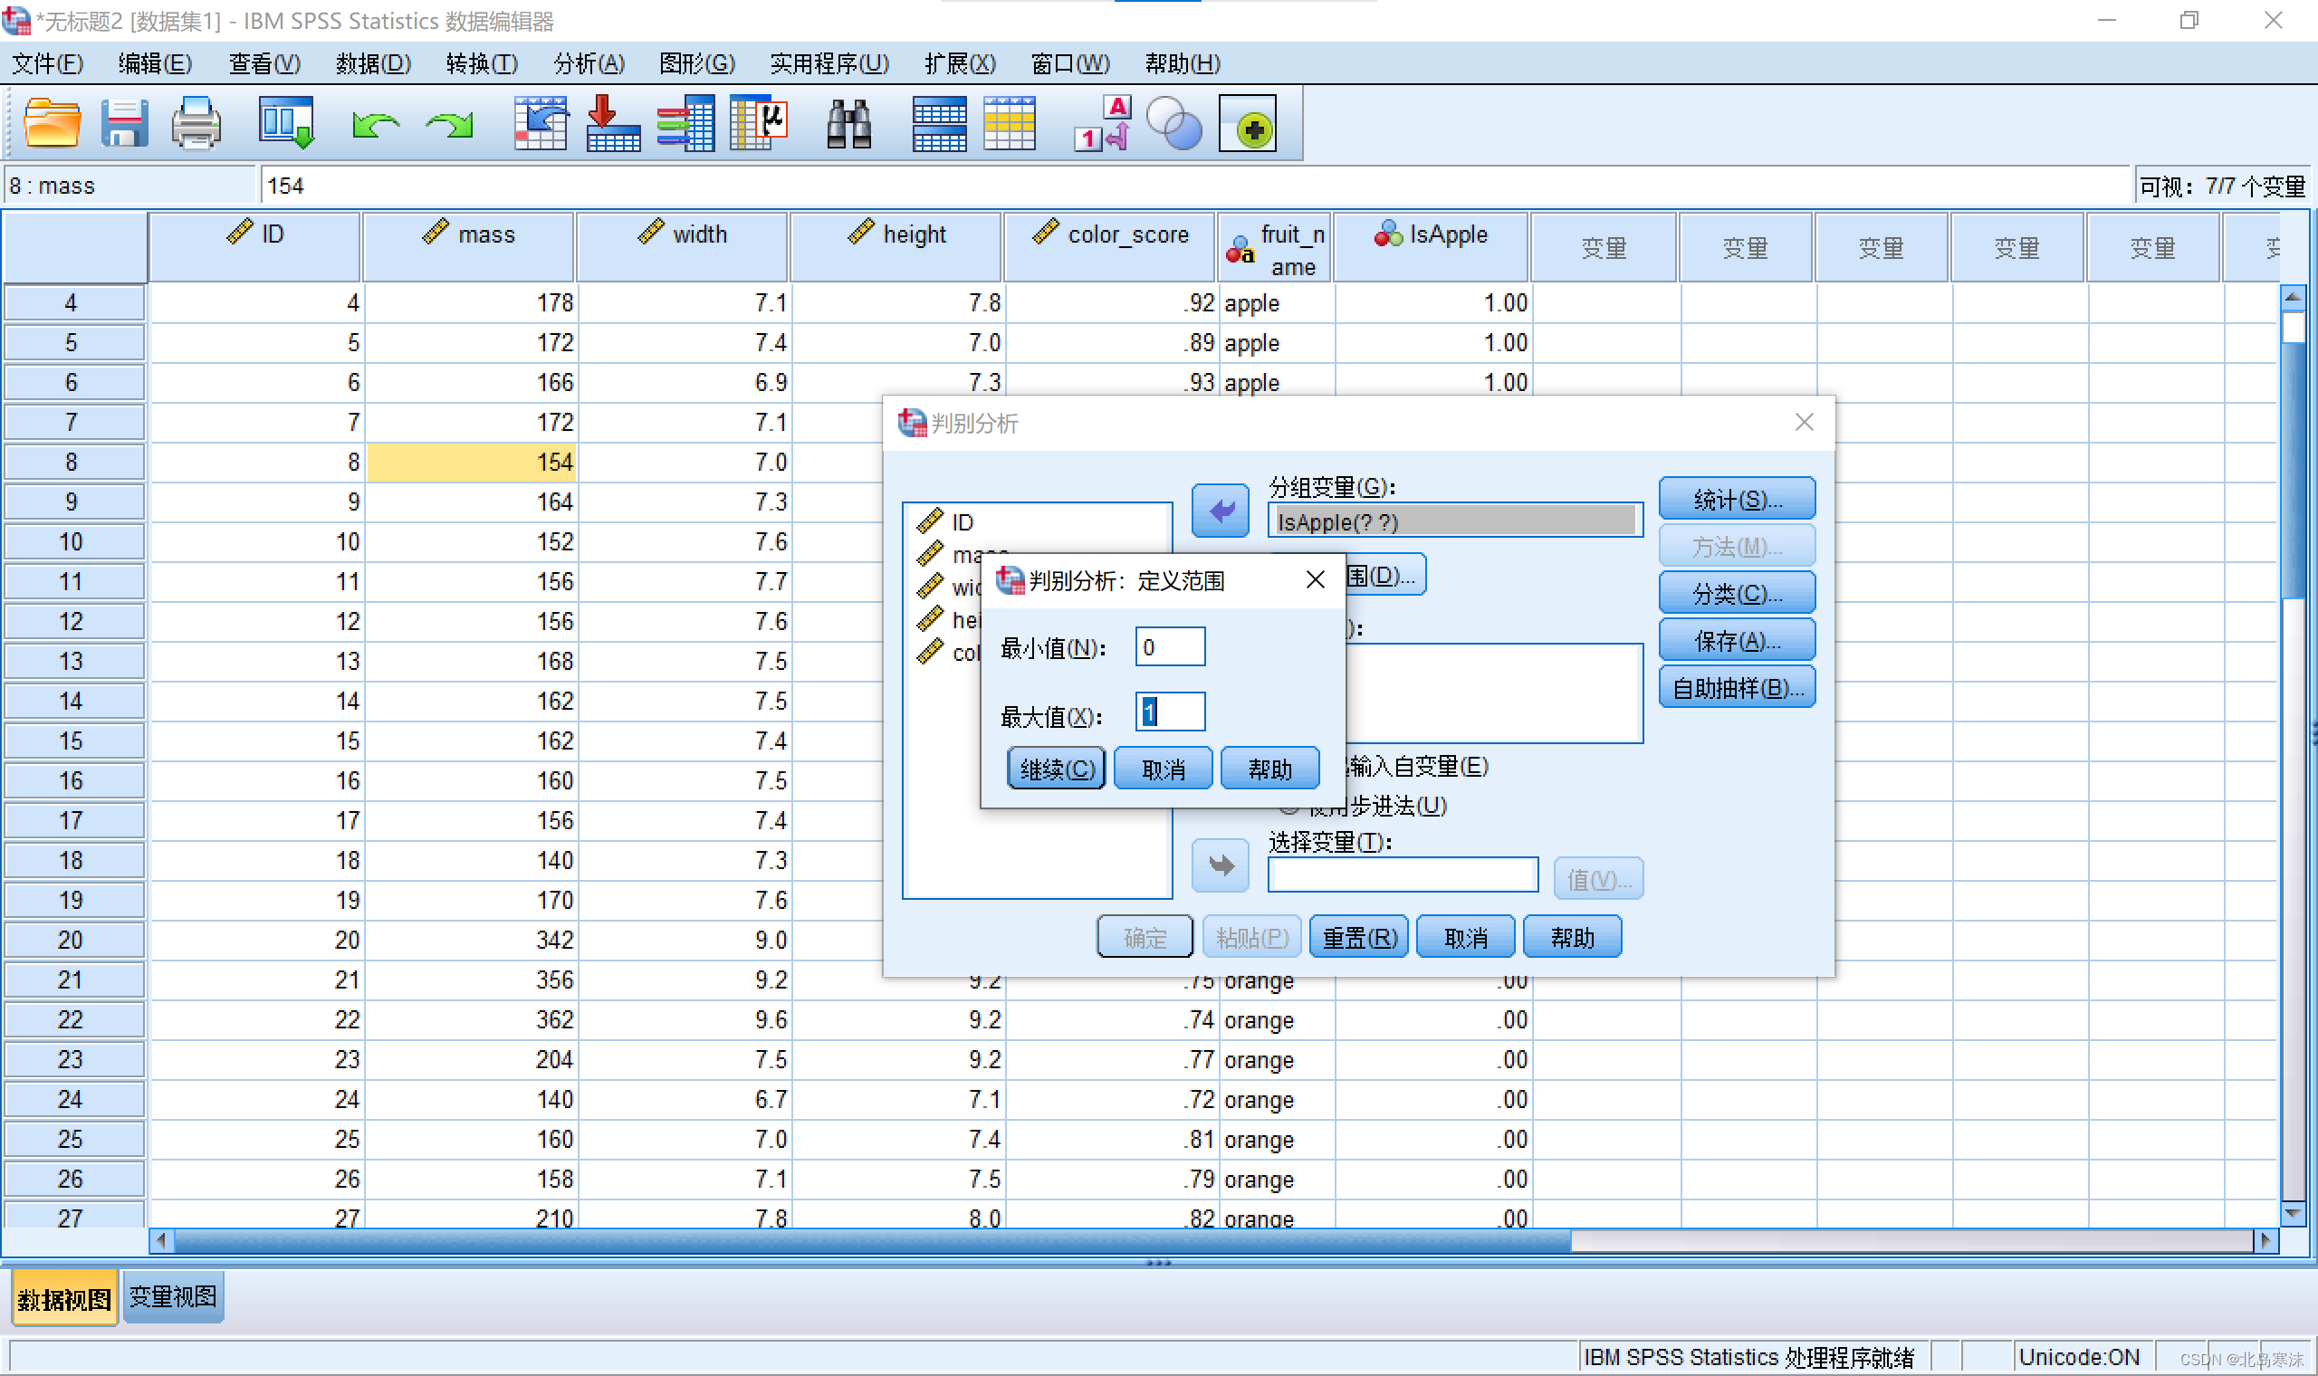Image resolution: width=2318 pixels, height=1376 pixels.
Task: Click the cell editor field showing 154
Action: (1195, 186)
